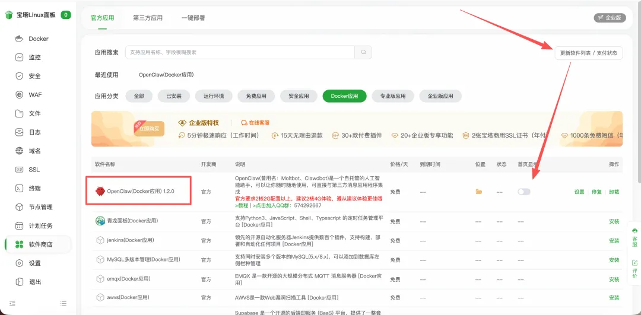Switch to 第三方应用 tab
Screen dimensions: 641x315
tap(148, 18)
